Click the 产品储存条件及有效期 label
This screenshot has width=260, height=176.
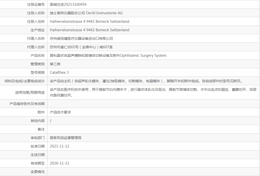[x=27, y=104]
